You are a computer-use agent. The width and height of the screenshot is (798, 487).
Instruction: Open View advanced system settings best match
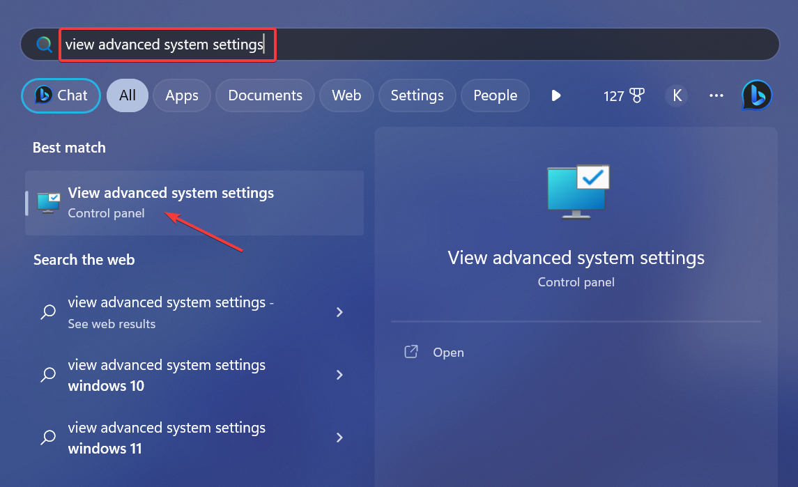(194, 203)
